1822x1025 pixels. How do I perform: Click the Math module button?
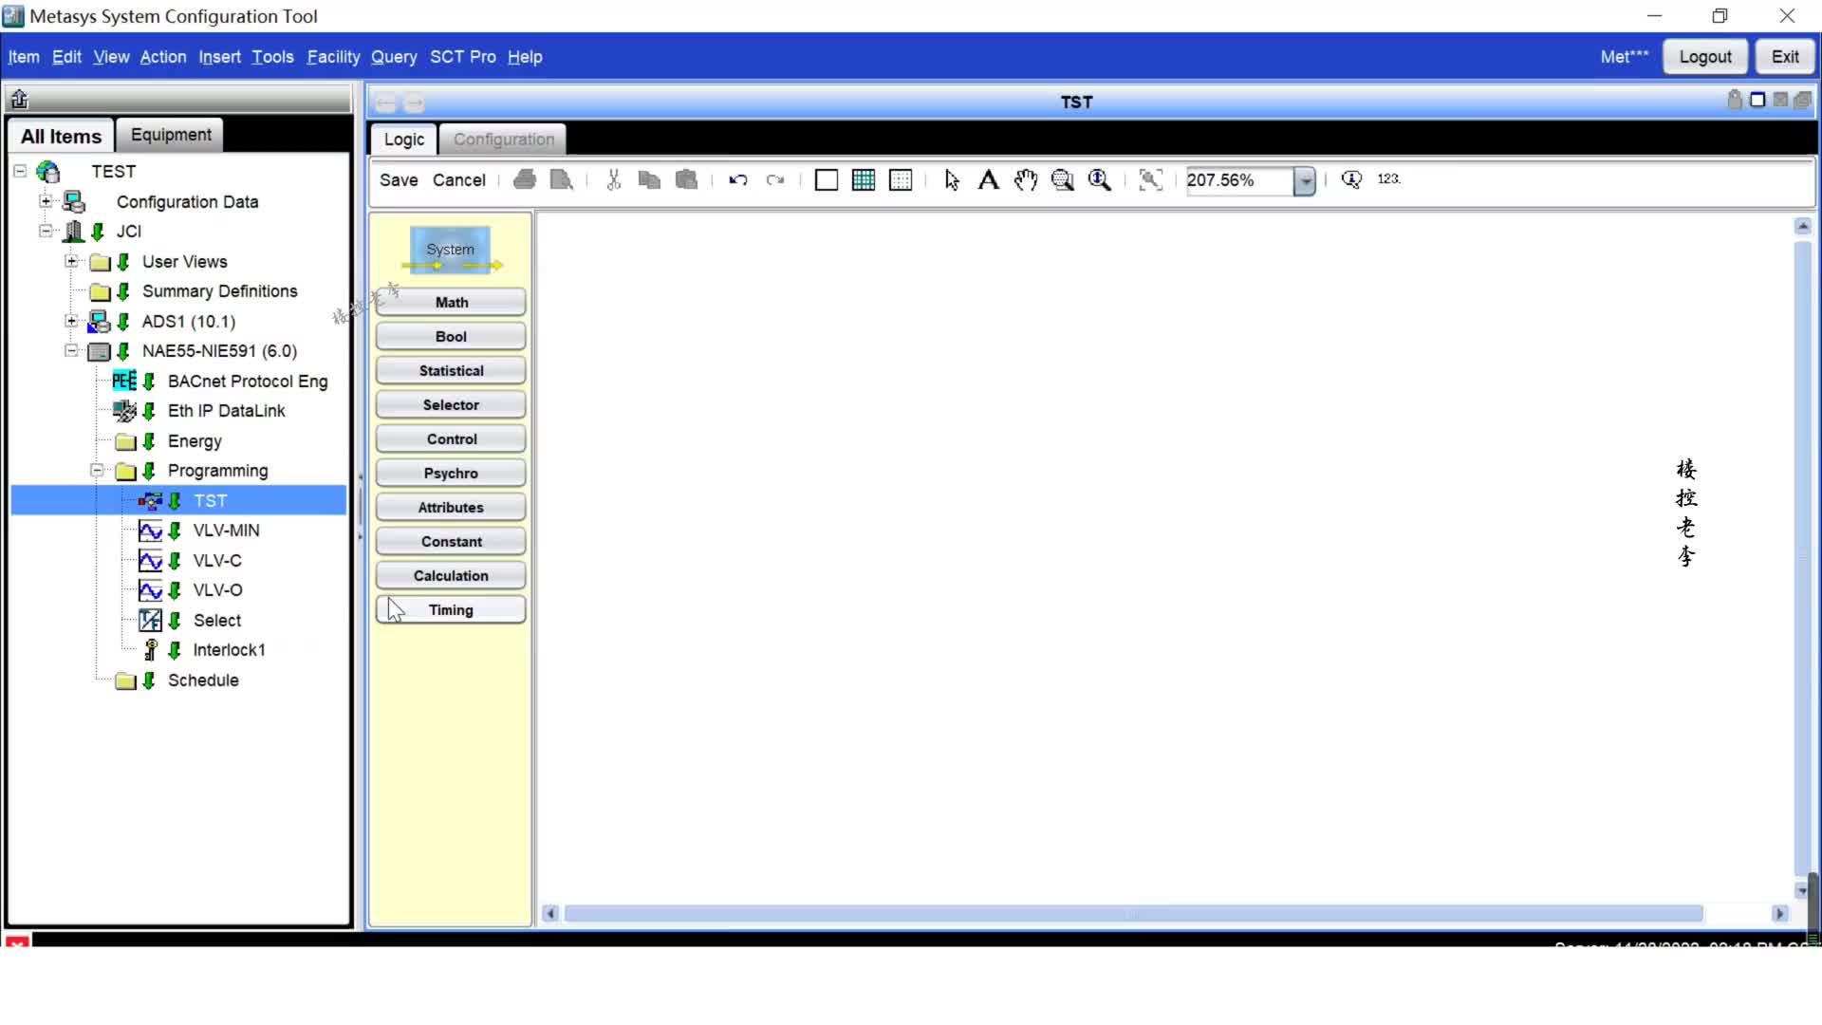[451, 302]
